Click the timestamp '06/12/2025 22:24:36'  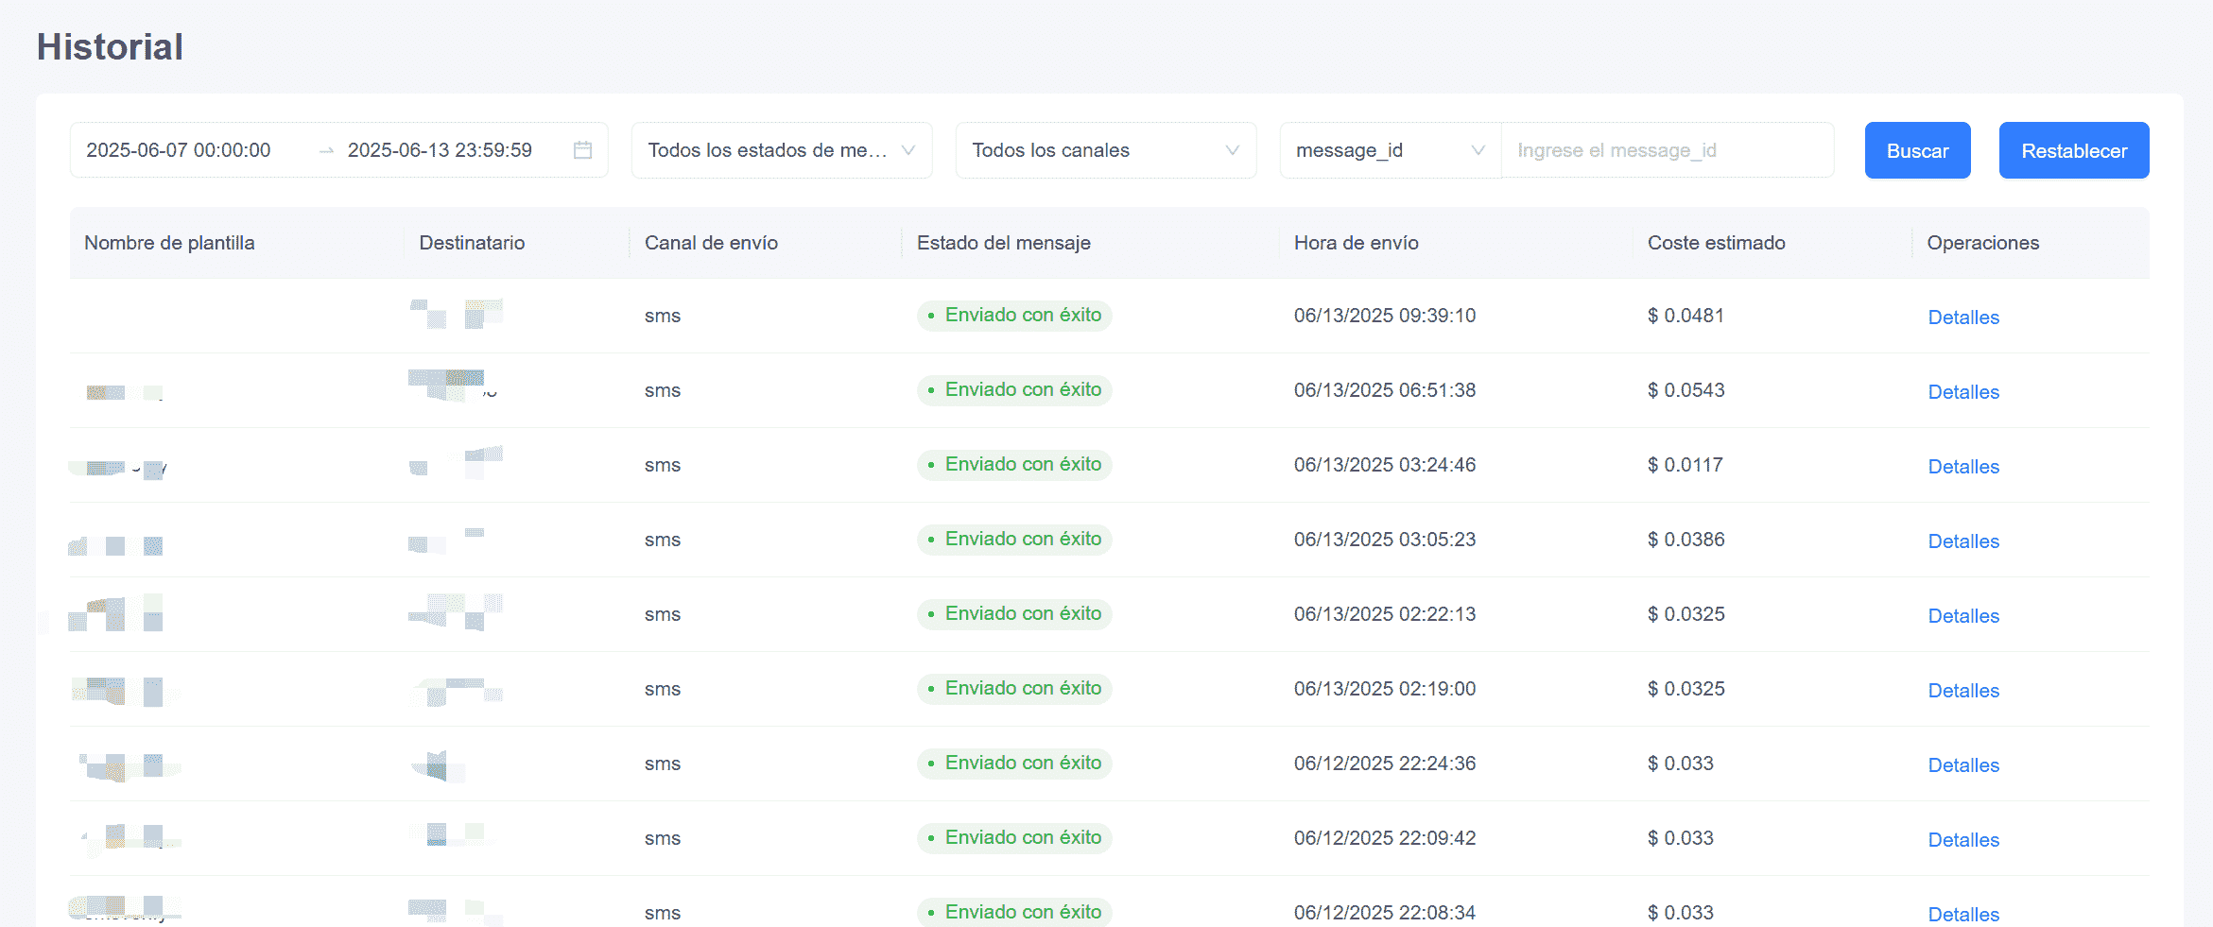click(1384, 764)
